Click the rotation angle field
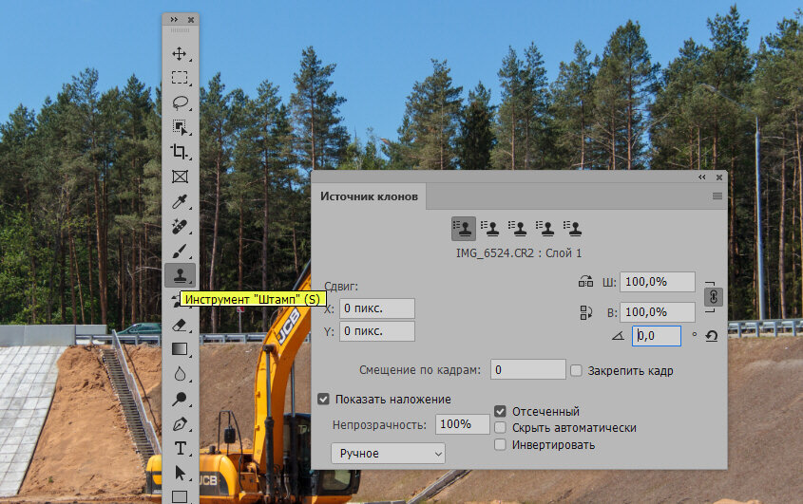Screen dimensions: 803x504 pyautogui.click(x=657, y=336)
